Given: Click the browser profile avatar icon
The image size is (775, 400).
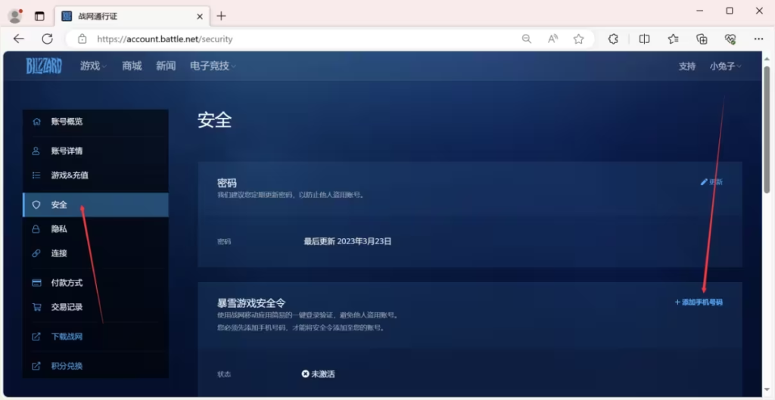Looking at the screenshot, I should (x=15, y=16).
